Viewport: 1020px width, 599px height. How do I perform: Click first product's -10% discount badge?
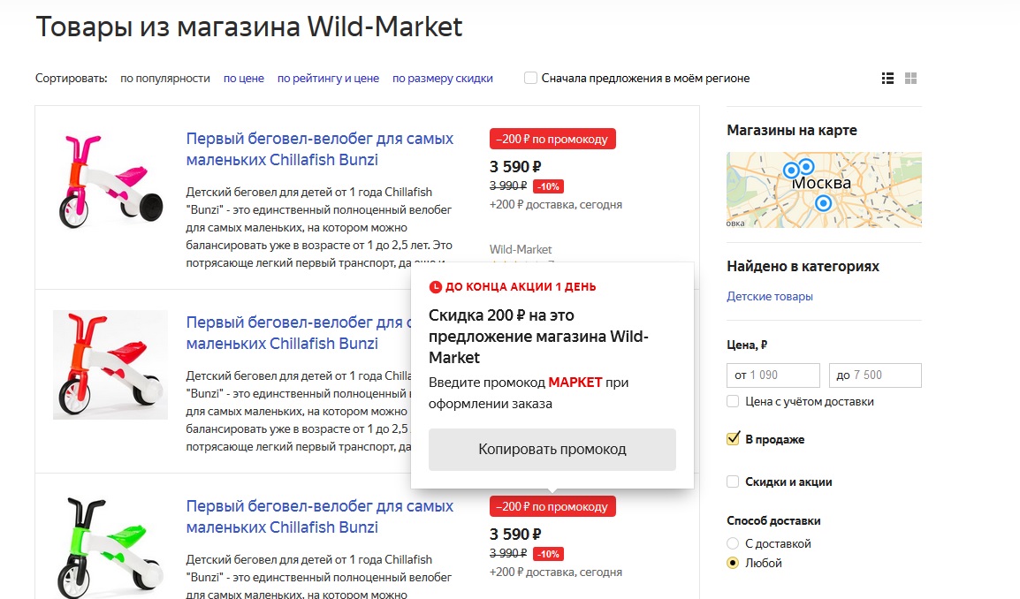coord(548,186)
